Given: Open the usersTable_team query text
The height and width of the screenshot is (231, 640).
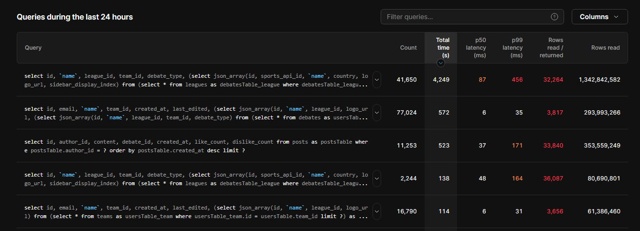Looking at the screenshot, I should 196,211.
